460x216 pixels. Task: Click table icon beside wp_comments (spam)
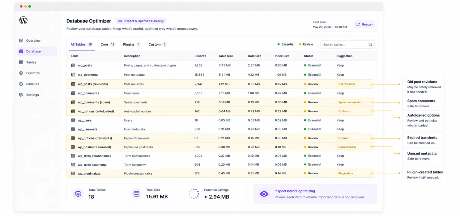(73, 102)
